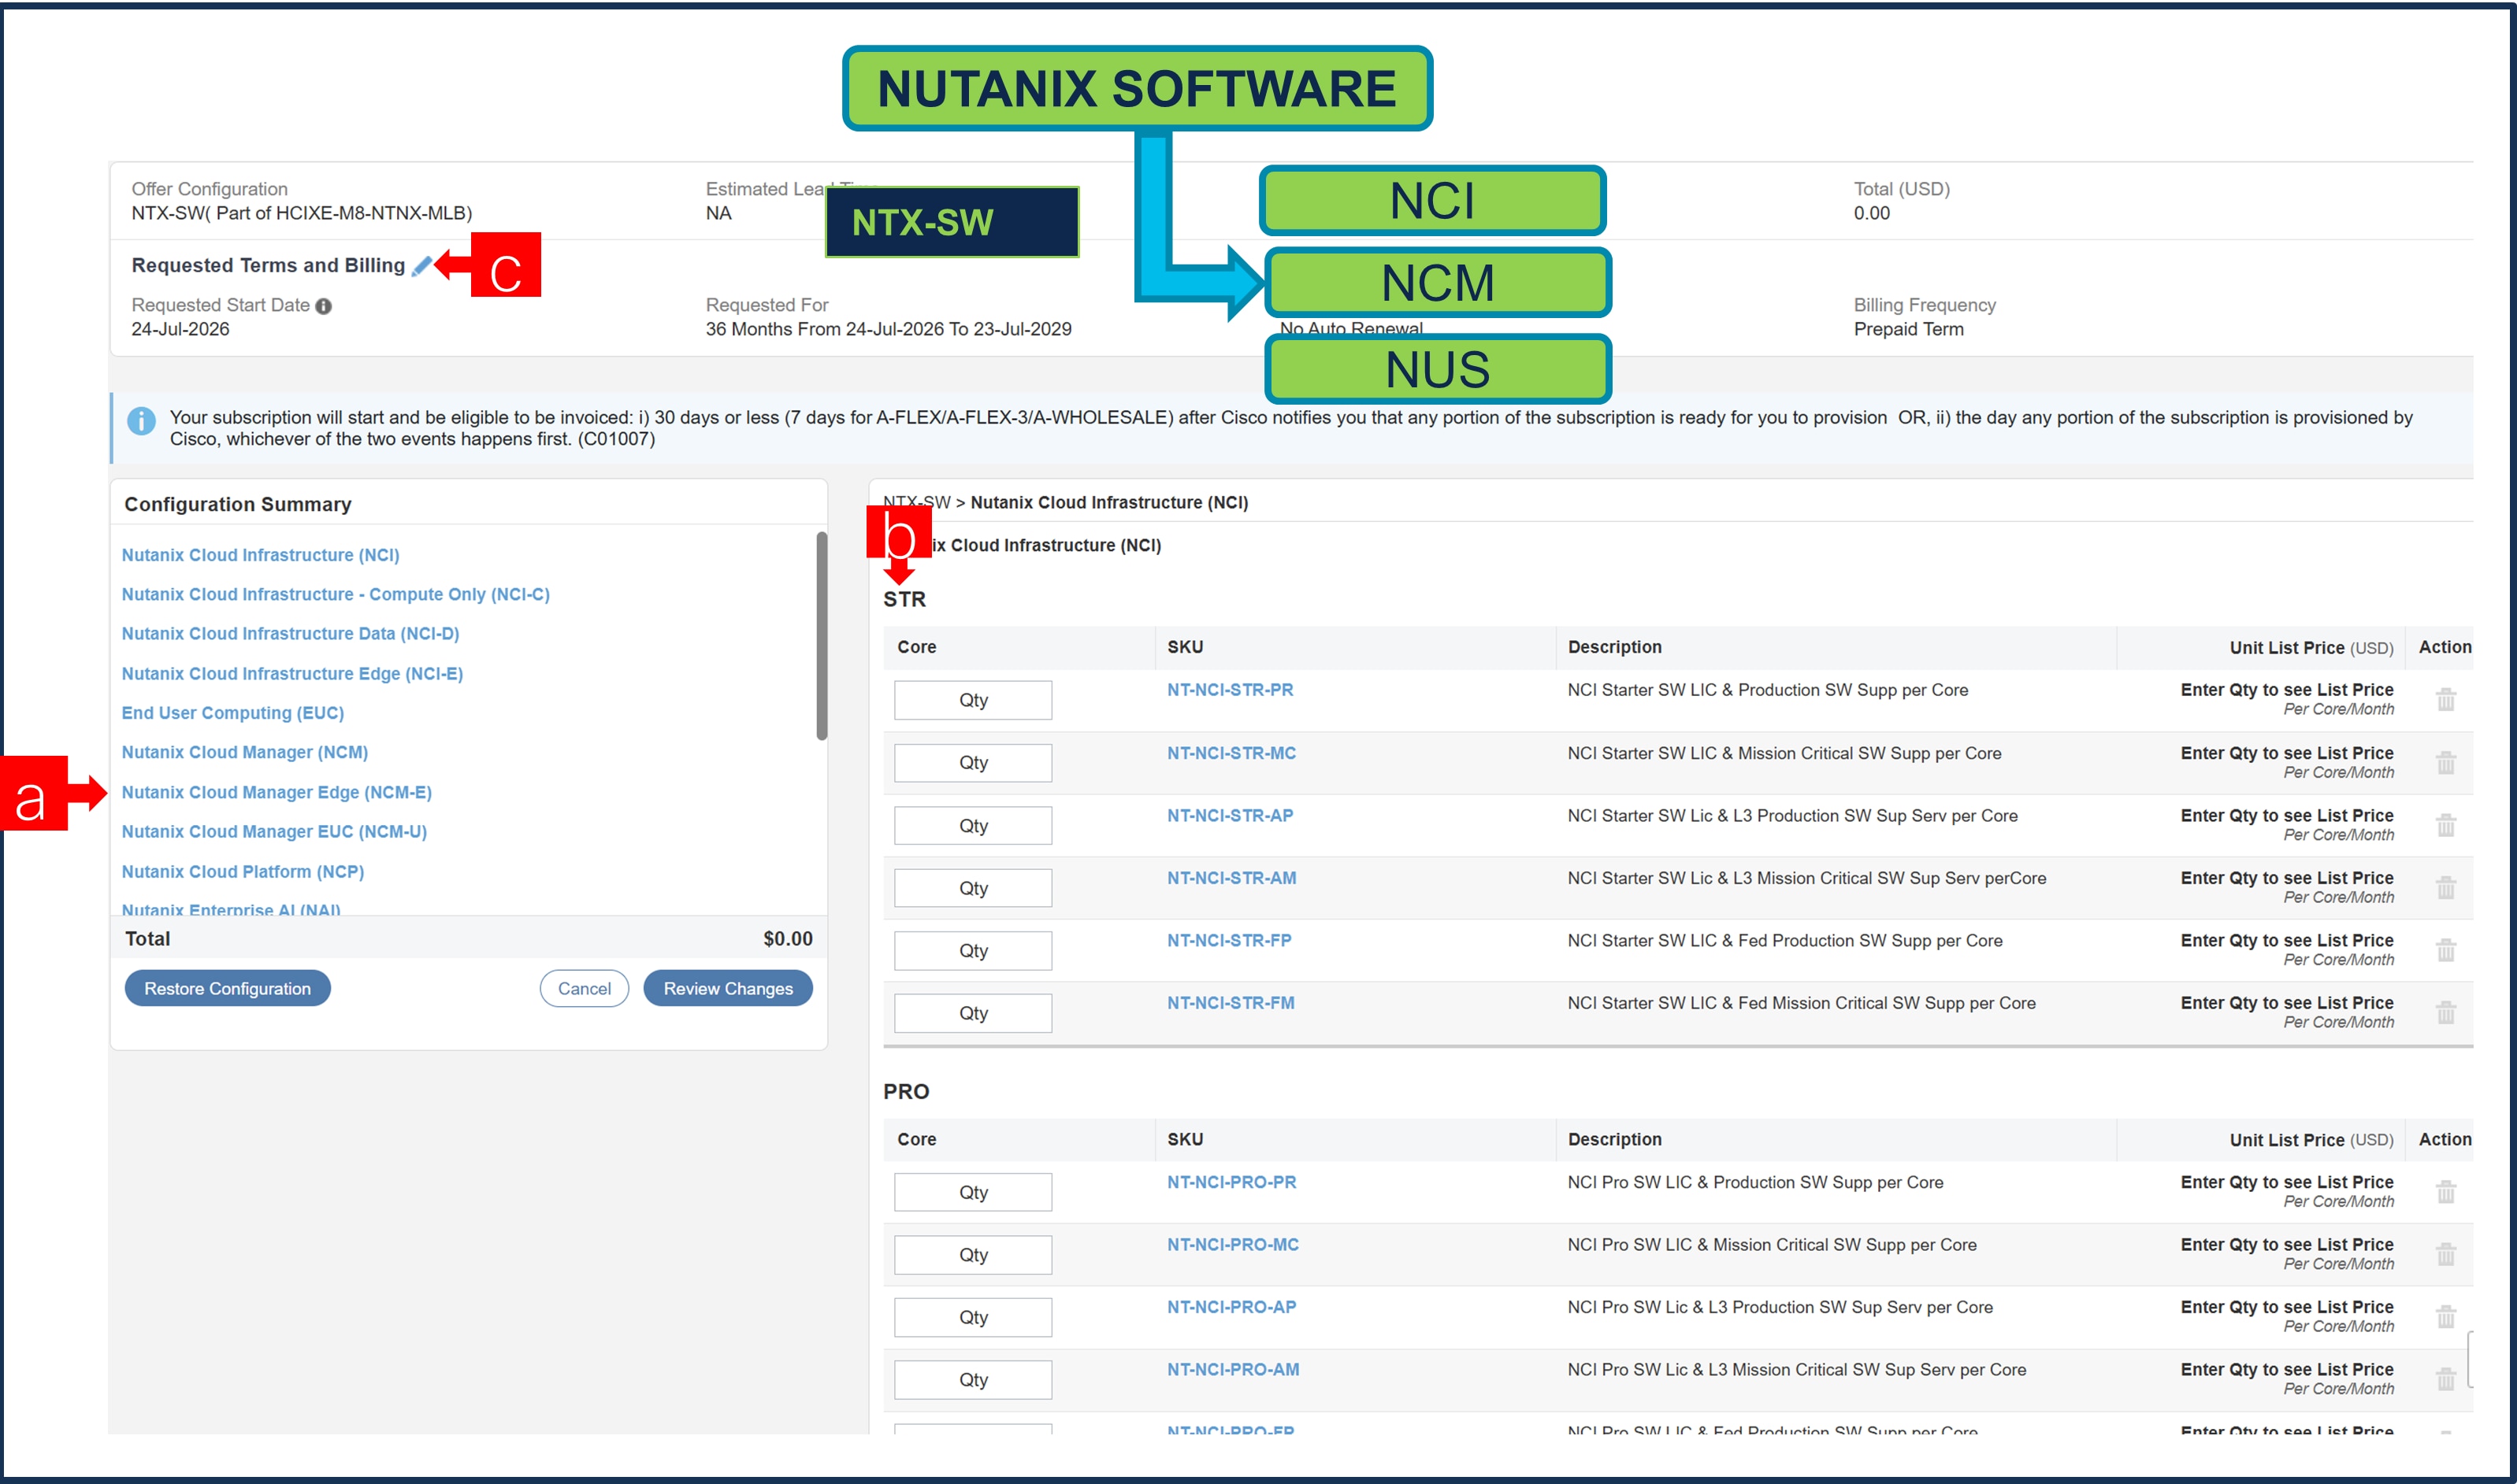Open SKU link NT-NCI-PRO-PR

[1231, 1182]
